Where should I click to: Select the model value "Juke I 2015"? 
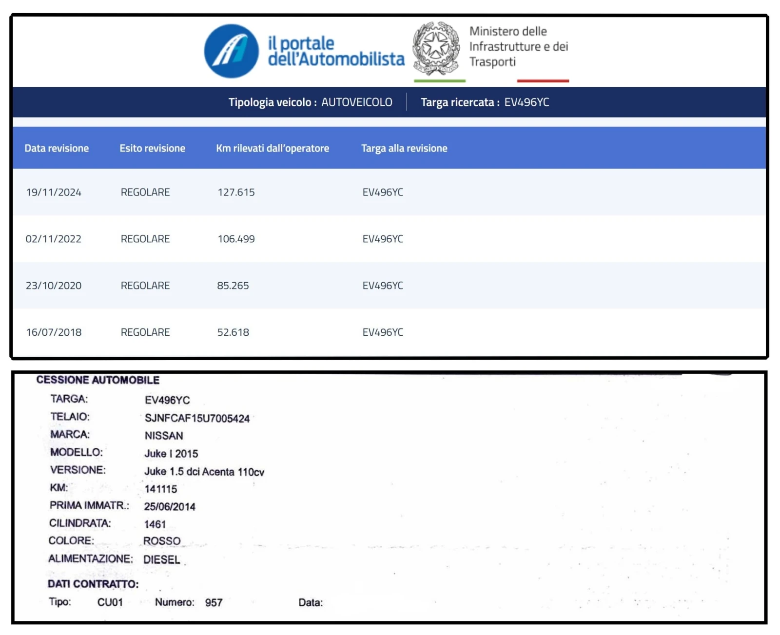[x=171, y=454]
